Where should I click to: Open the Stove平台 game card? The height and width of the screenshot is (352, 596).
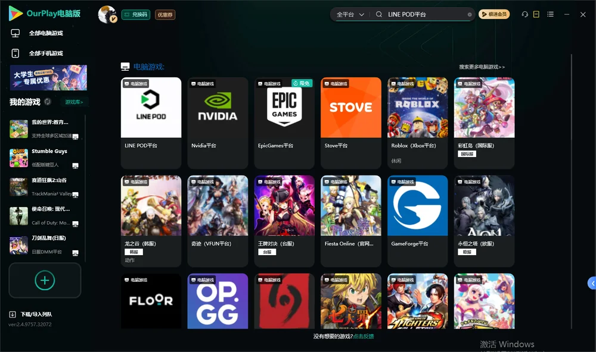[x=351, y=123]
